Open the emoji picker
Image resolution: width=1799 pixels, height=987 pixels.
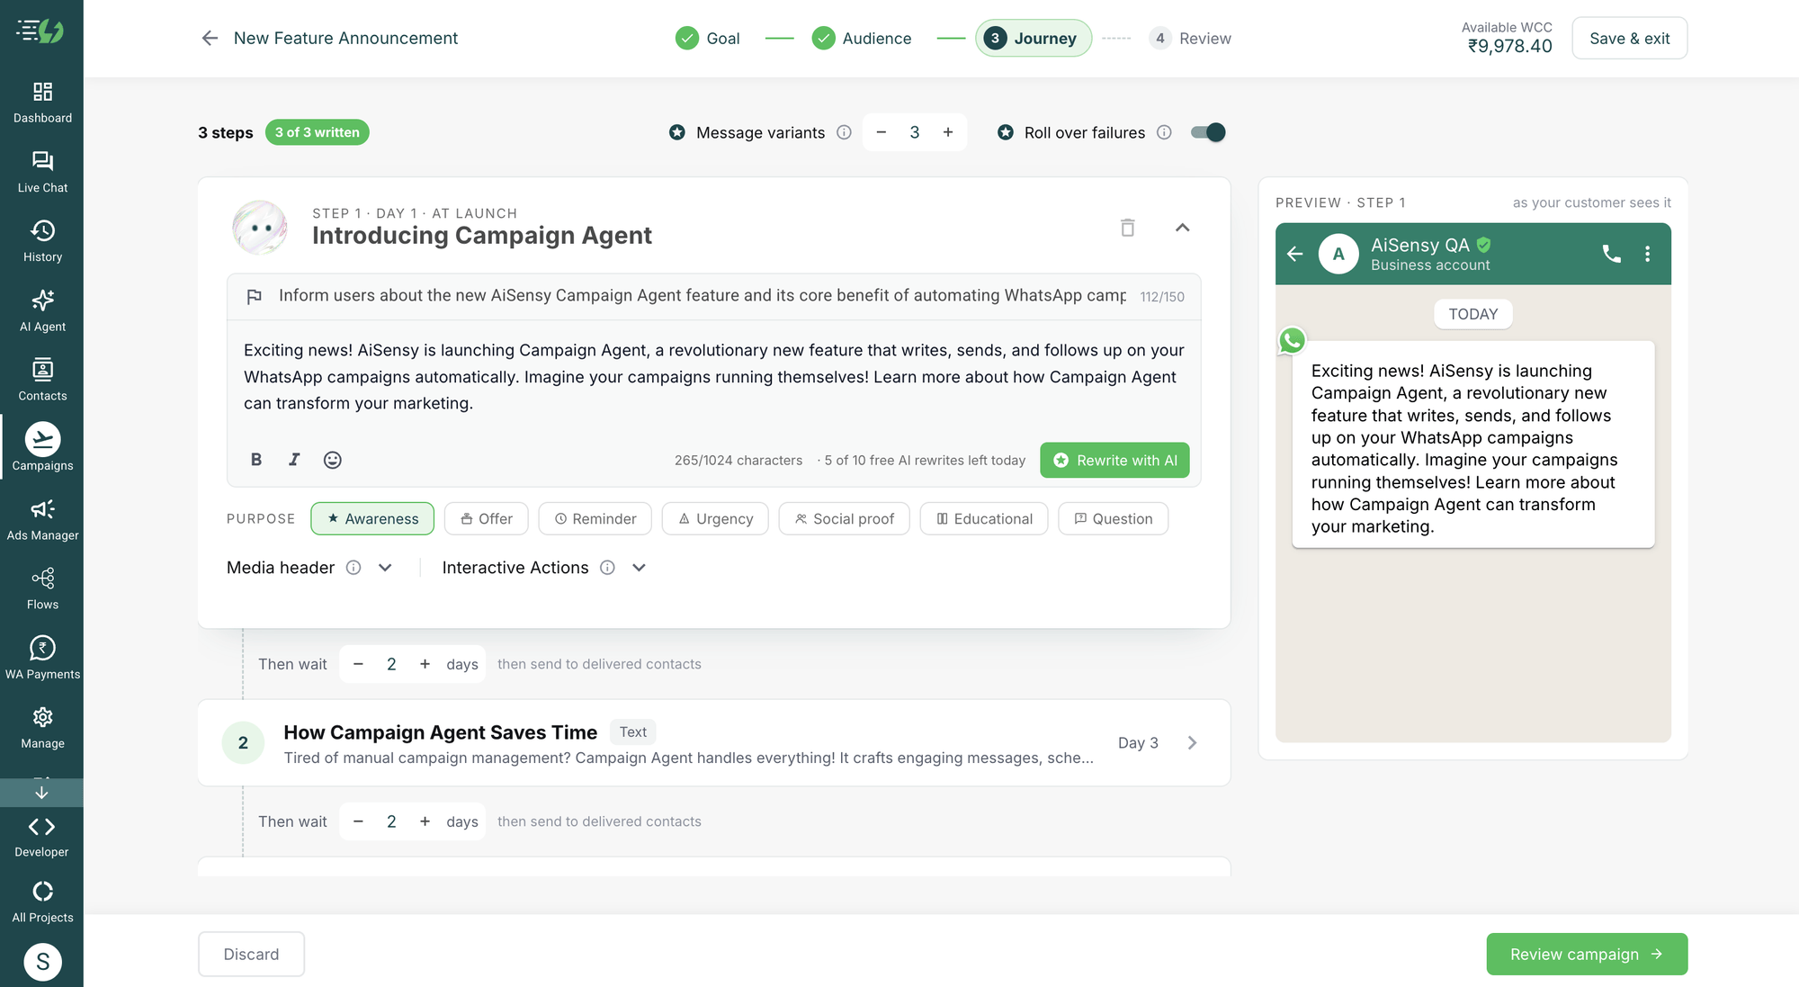coord(332,460)
